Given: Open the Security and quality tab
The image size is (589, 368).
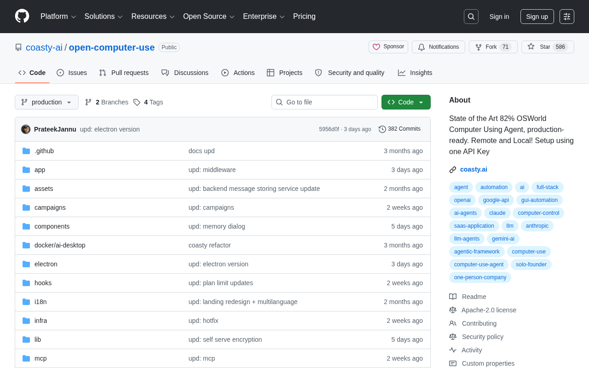Looking at the screenshot, I should pyautogui.click(x=350, y=73).
